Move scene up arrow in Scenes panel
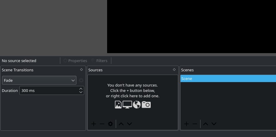Image resolution: width=276 pixels, height=137 pixels. pyautogui.click(x=206, y=124)
